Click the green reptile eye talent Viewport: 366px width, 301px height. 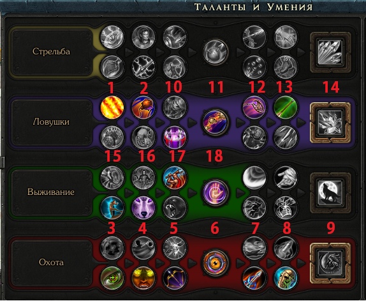112,278
